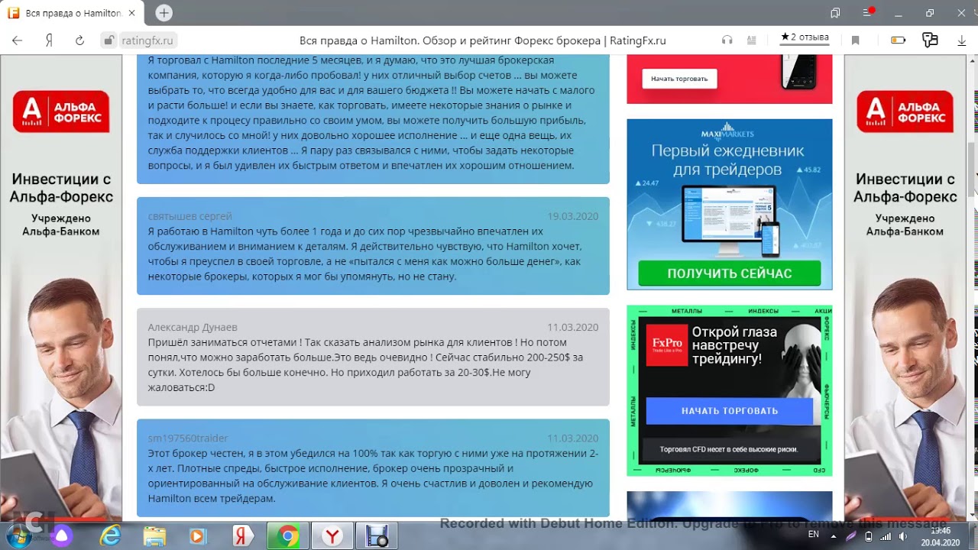Enable reader mode icon in address bar
Image resolution: width=978 pixels, height=550 pixels.
coord(752,40)
